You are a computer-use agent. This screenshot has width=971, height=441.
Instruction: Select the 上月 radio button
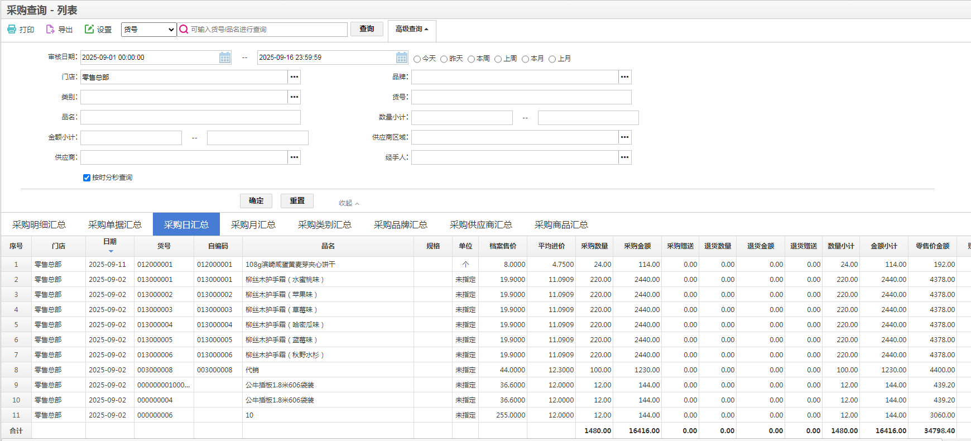552,59
